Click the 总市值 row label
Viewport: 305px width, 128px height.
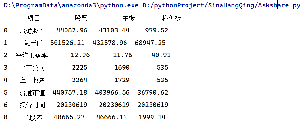click(x=33, y=43)
